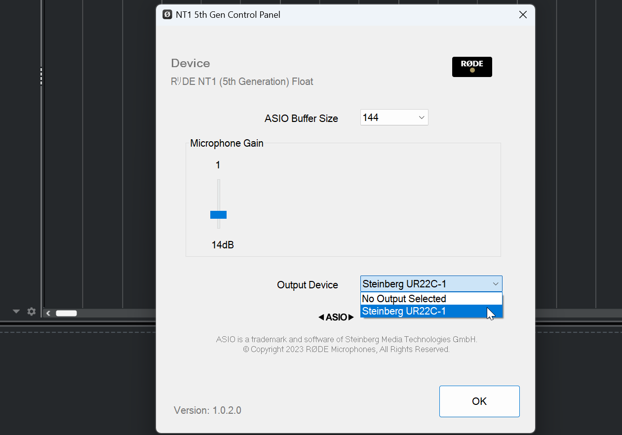Confirm the settings with the OK button

(x=479, y=401)
